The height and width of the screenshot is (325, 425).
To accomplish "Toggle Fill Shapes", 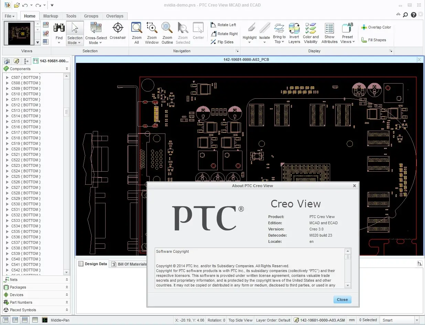I will coord(373,40).
